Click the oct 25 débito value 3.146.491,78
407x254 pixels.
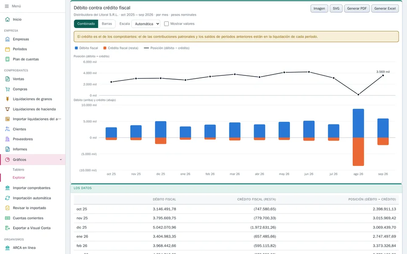pos(164,209)
